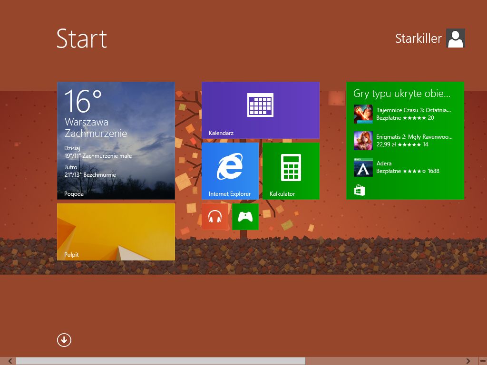Viewport: 487px width, 365px height.
Task: Click the horizontal scrollbar thumb
Action: point(161,361)
